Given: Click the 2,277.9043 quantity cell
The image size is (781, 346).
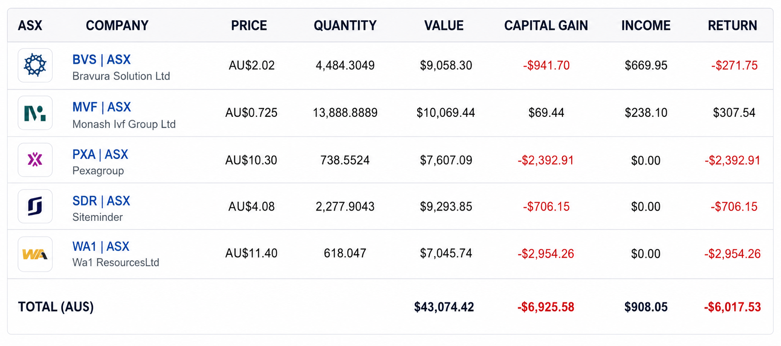Looking at the screenshot, I should click(345, 206).
